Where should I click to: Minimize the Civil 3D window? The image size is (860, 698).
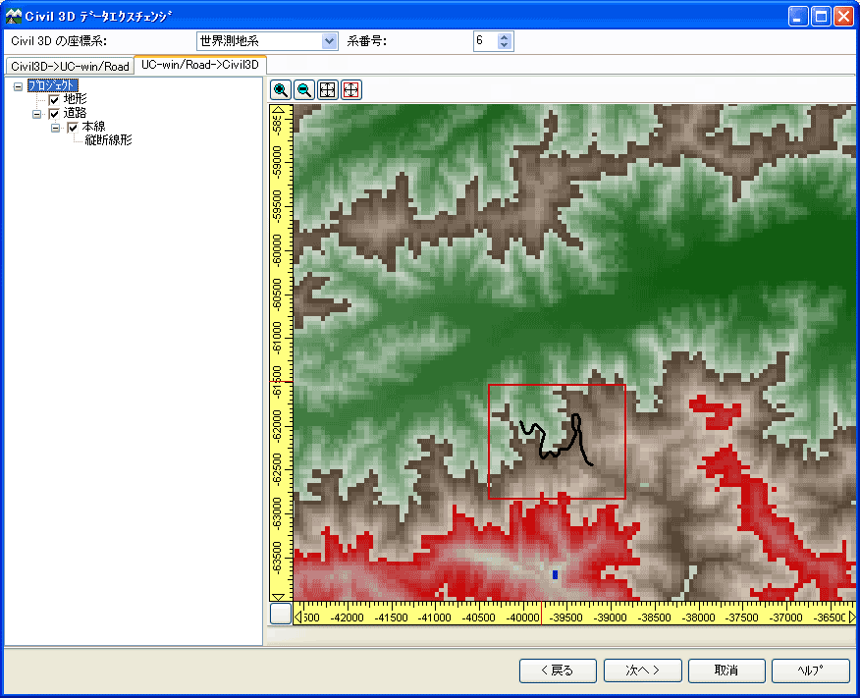coord(798,17)
